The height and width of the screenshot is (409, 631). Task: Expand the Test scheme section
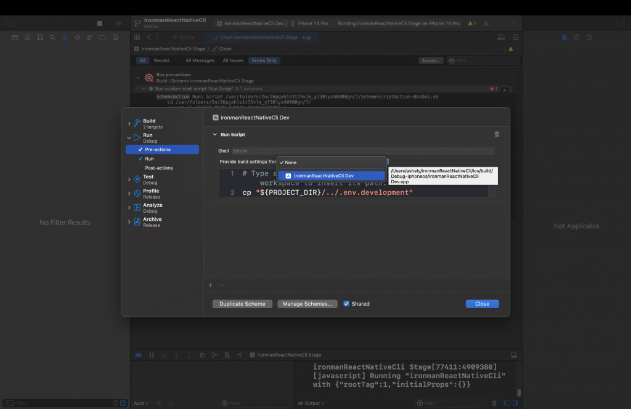coord(129,180)
